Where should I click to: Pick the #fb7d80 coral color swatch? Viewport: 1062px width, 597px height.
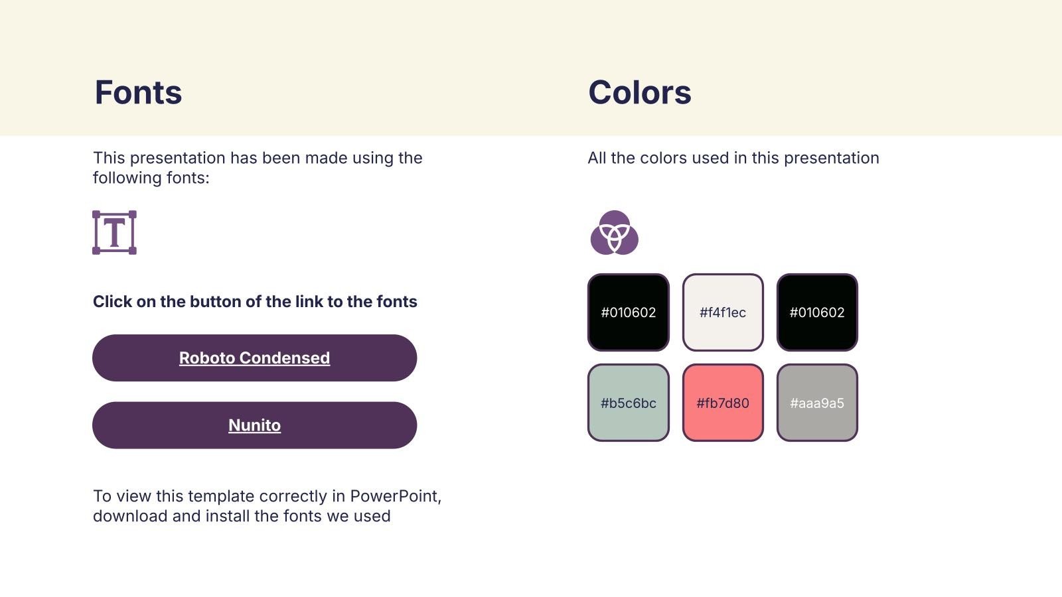(723, 403)
